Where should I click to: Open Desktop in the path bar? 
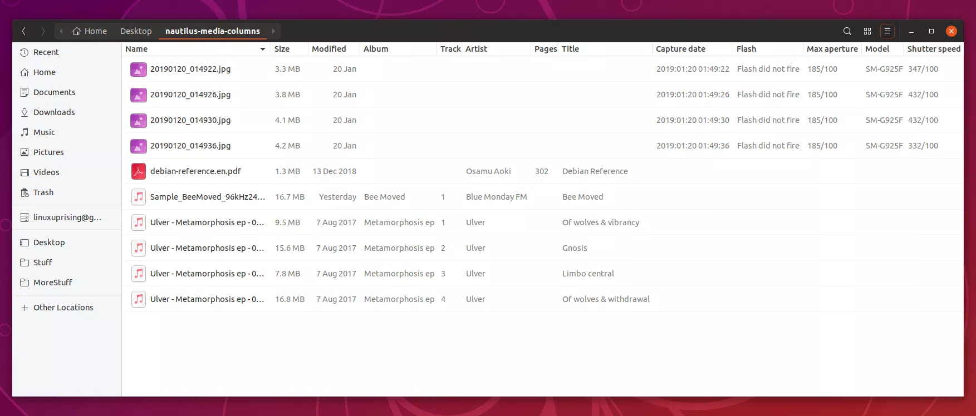click(x=136, y=31)
